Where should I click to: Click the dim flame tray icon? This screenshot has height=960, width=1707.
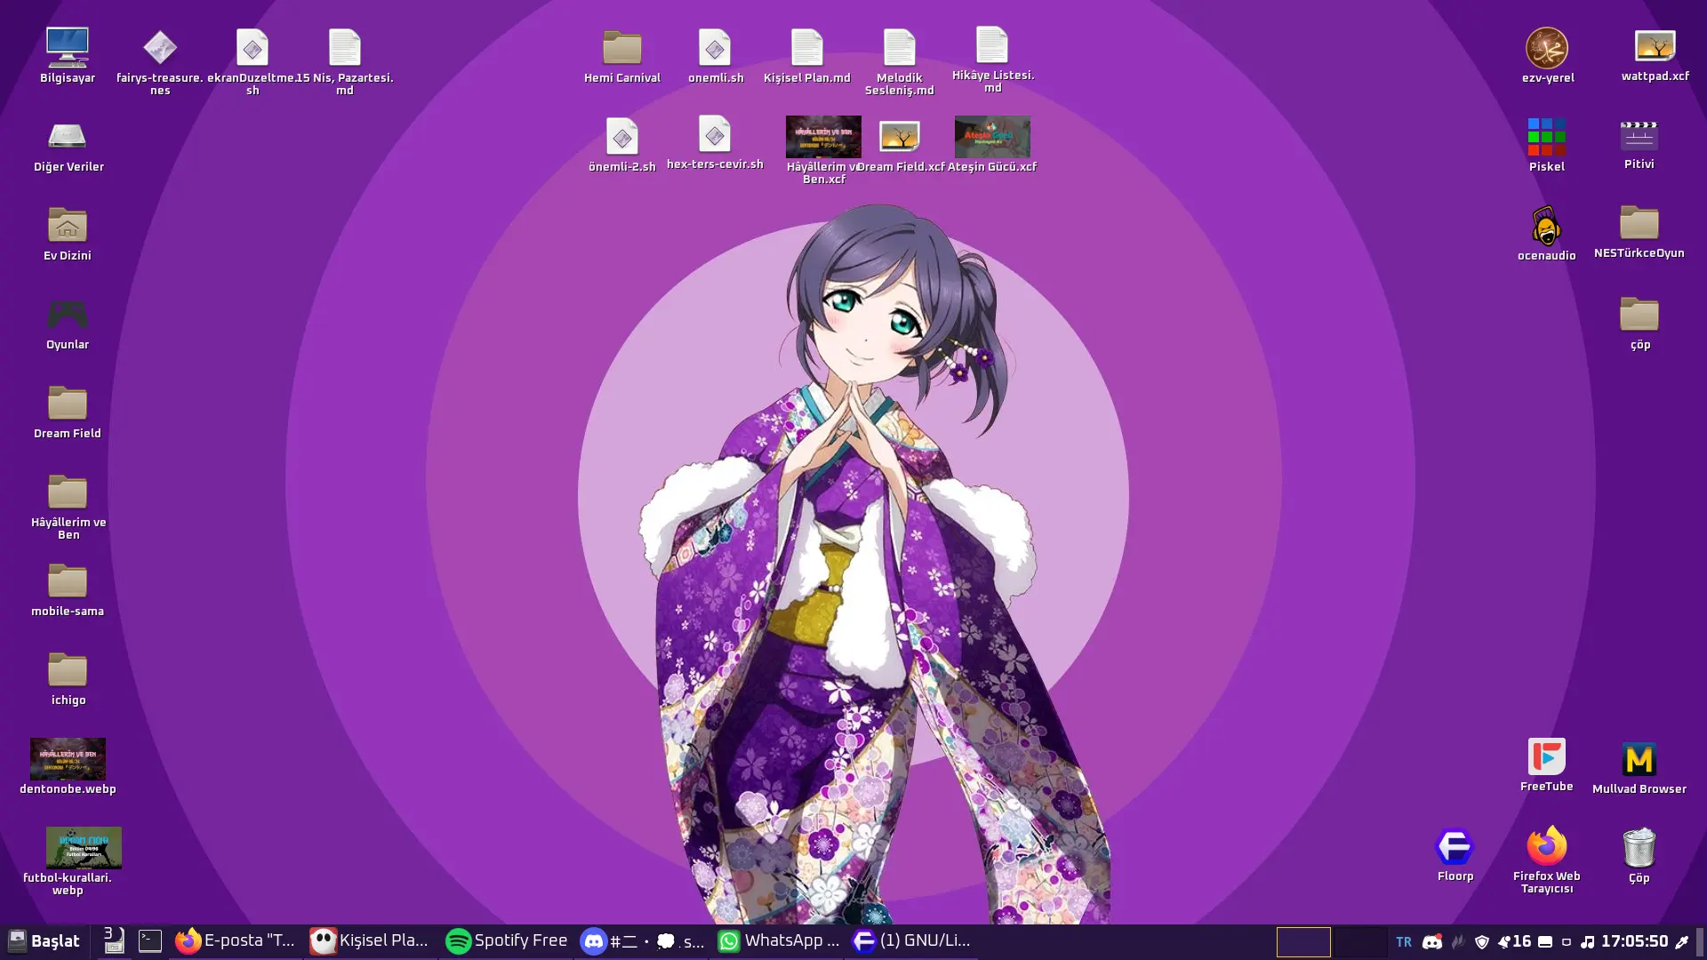point(1457,942)
